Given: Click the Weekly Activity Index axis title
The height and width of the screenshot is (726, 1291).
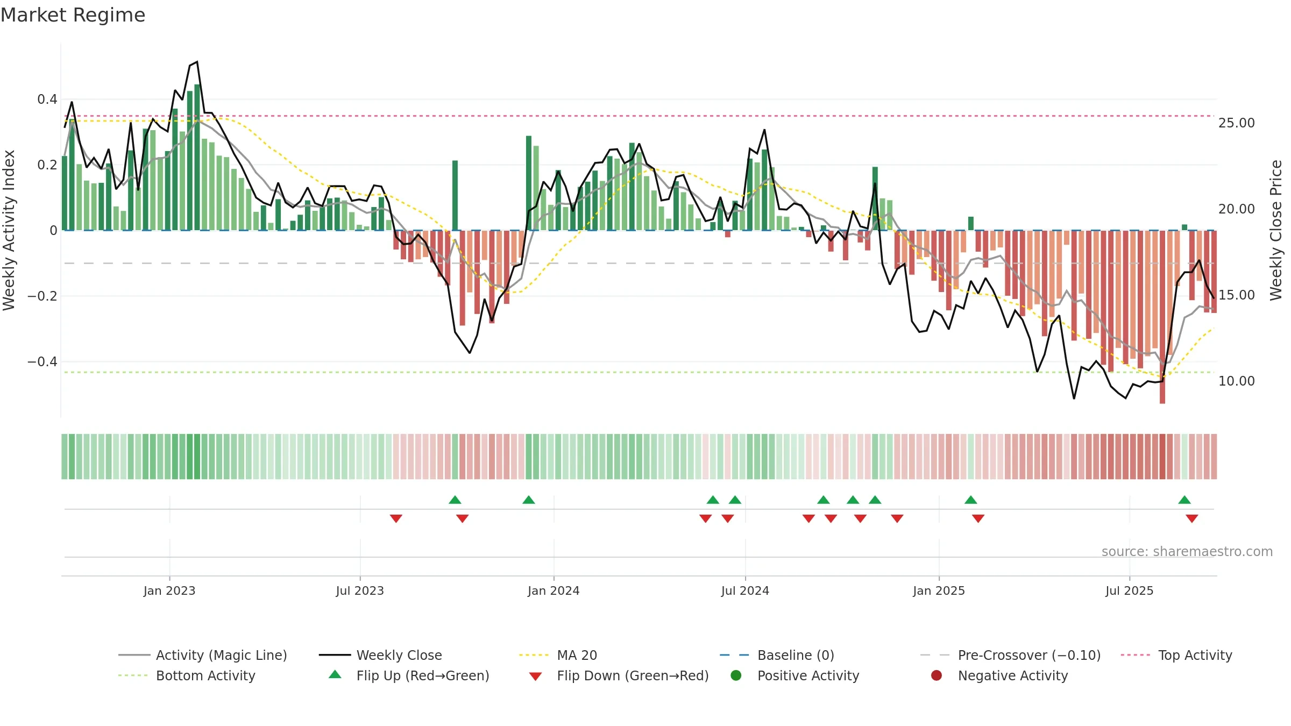Looking at the screenshot, I should click(x=9, y=230).
